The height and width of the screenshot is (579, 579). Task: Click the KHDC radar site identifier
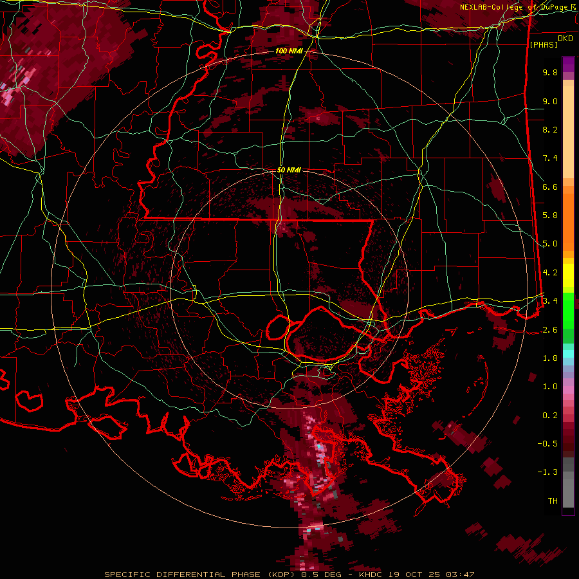371,574
